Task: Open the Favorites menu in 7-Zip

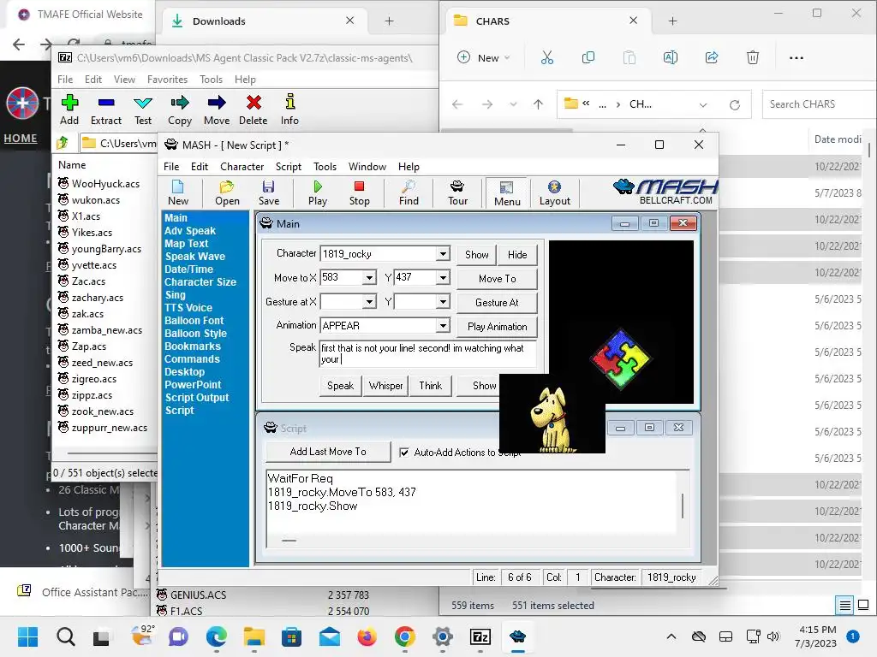Action: coord(167,80)
